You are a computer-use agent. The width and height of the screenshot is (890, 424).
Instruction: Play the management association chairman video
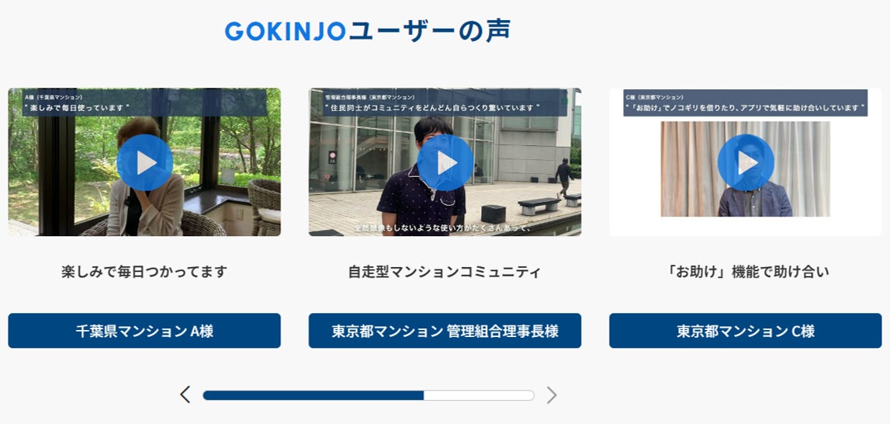pos(445,162)
